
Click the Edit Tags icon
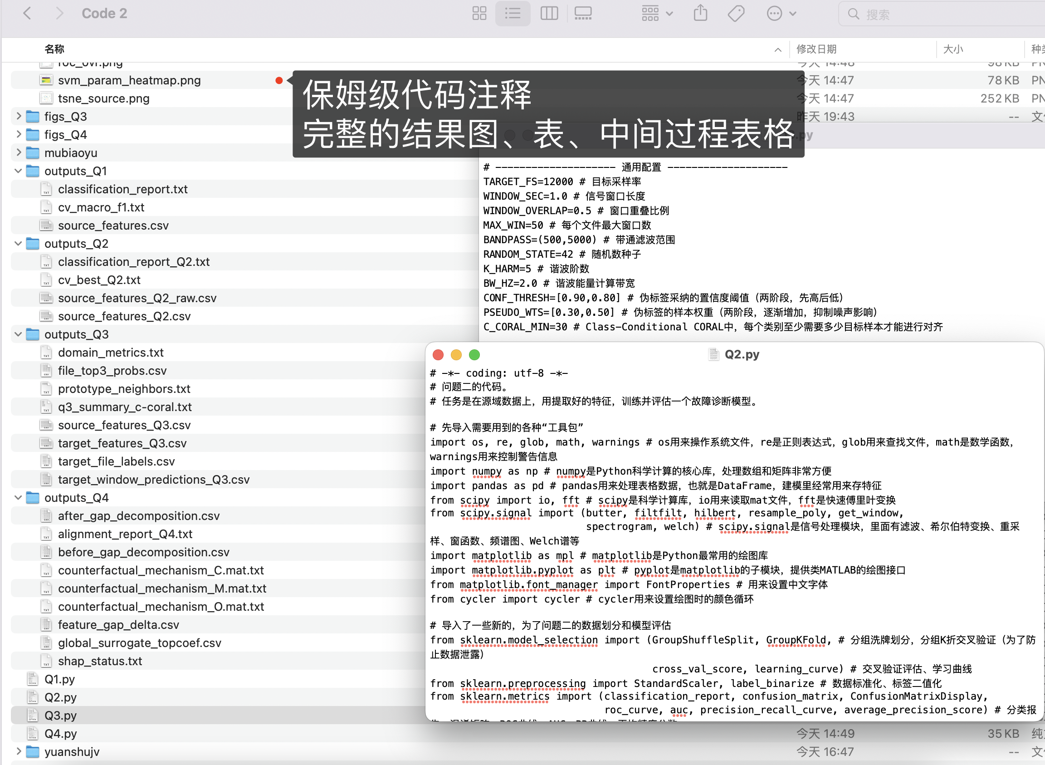(735, 14)
